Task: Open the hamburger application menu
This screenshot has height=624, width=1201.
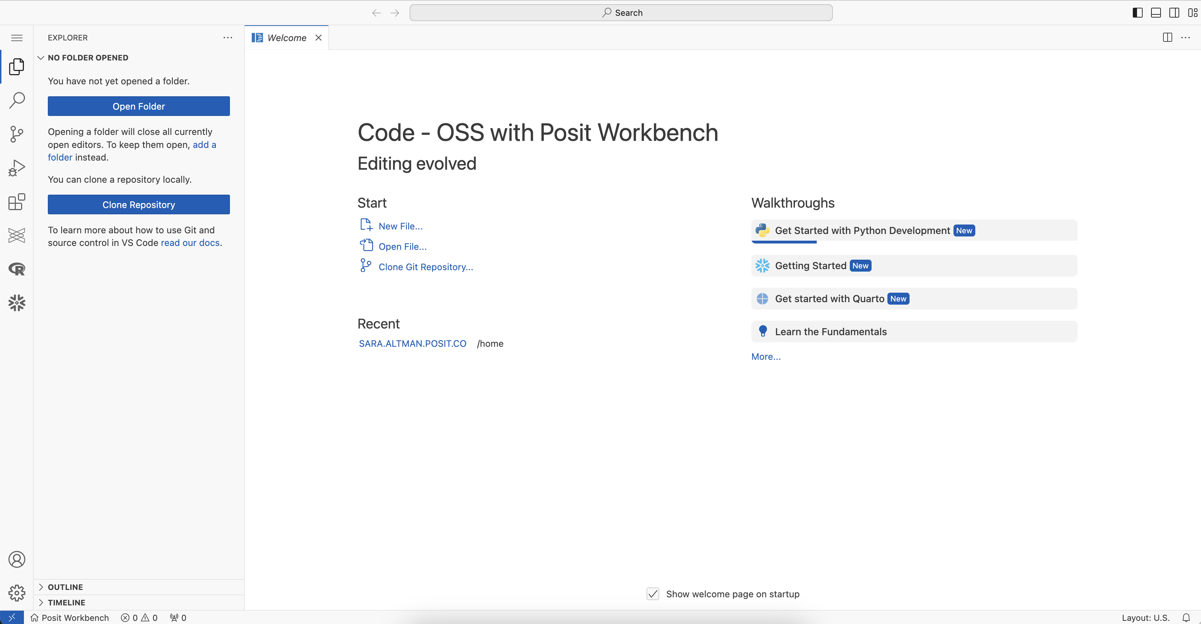Action: [x=17, y=38]
